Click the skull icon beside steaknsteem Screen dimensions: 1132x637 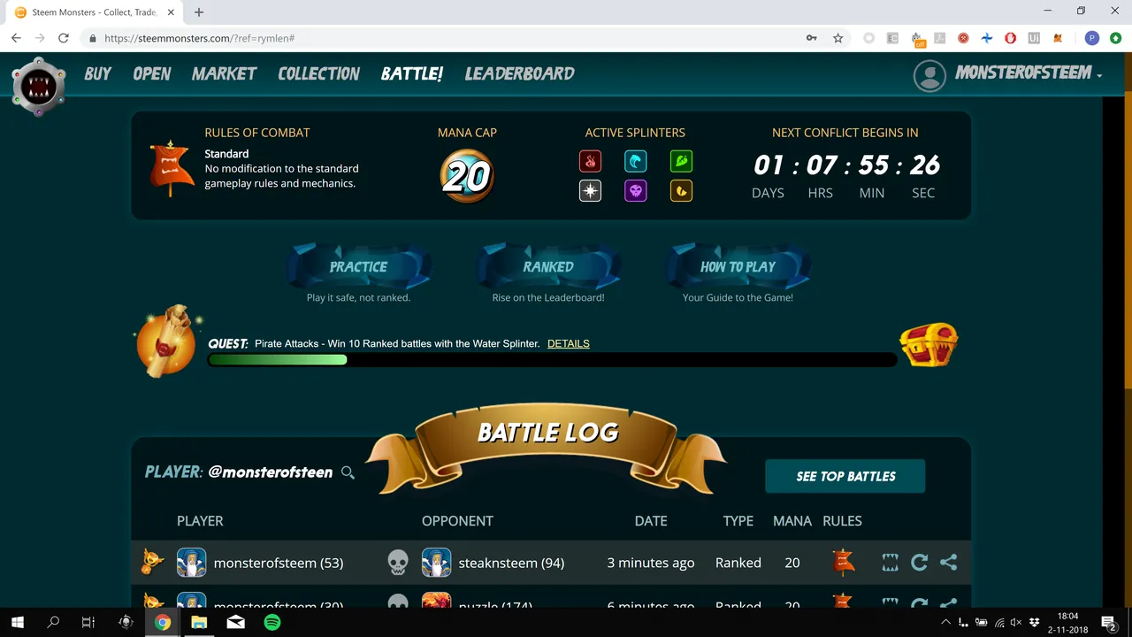(x=398, y=563)
